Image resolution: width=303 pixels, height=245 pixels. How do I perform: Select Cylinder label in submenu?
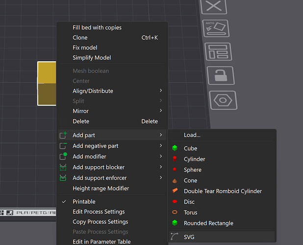(194, 159)
